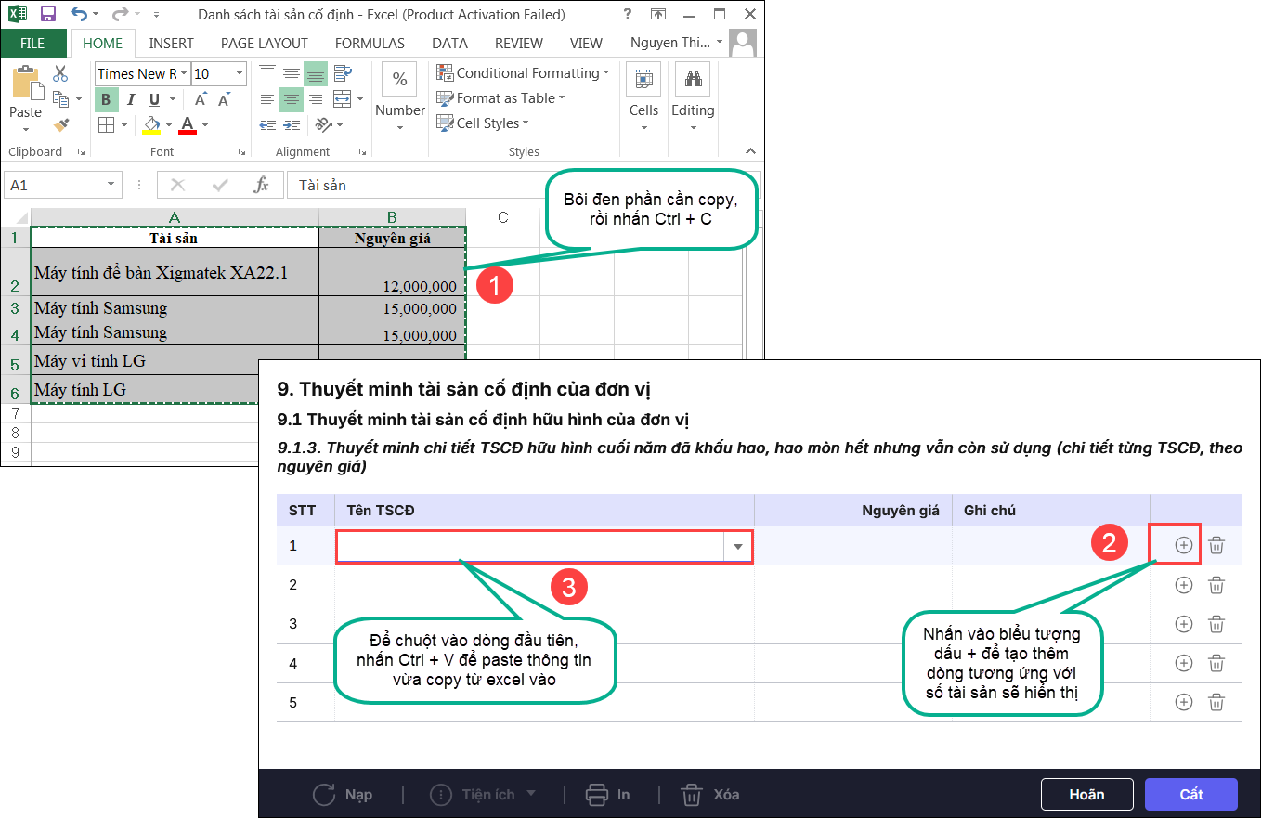Open the font size dropdown showing 10
Screen dimensions: 1261x818
[240, 74]
